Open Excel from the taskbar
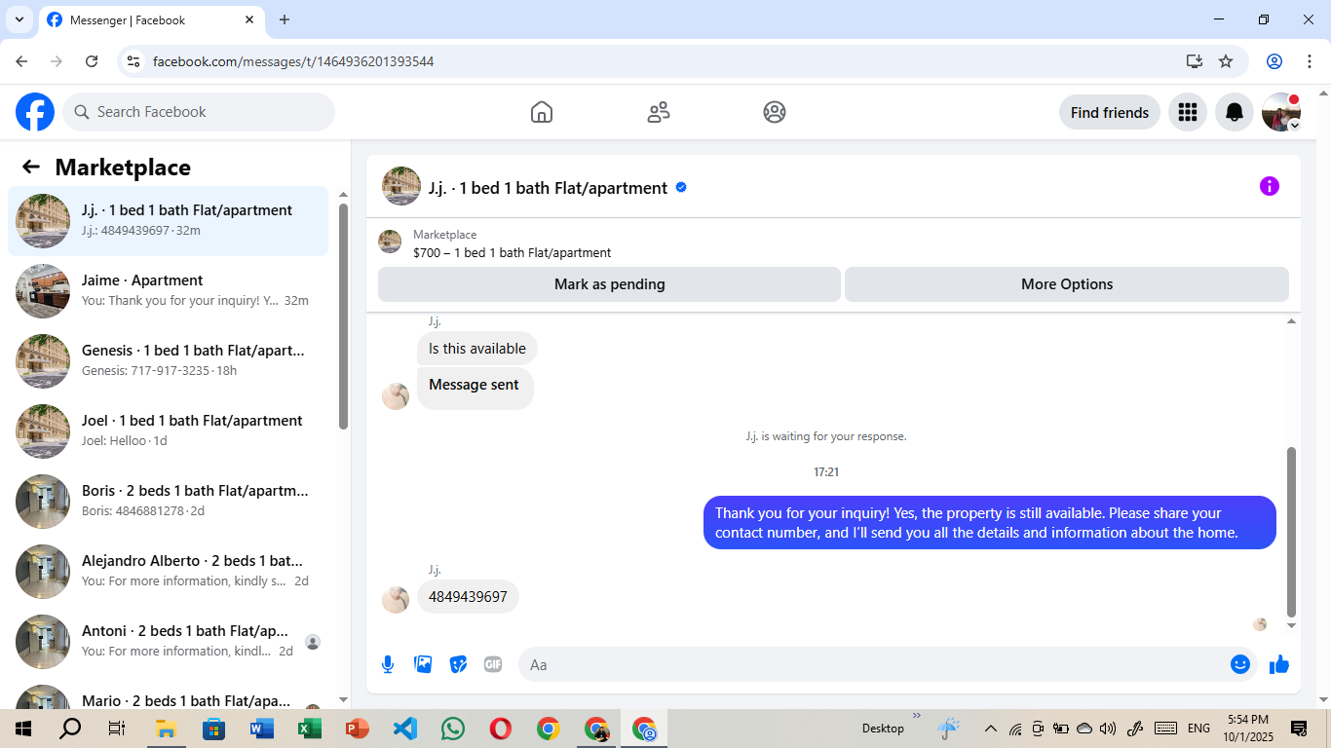This screenshot has width=1331, height=748. [310, 729]
